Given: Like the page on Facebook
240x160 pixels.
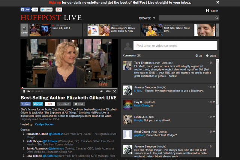Looking at the screenshot, I should click(25, 9).
